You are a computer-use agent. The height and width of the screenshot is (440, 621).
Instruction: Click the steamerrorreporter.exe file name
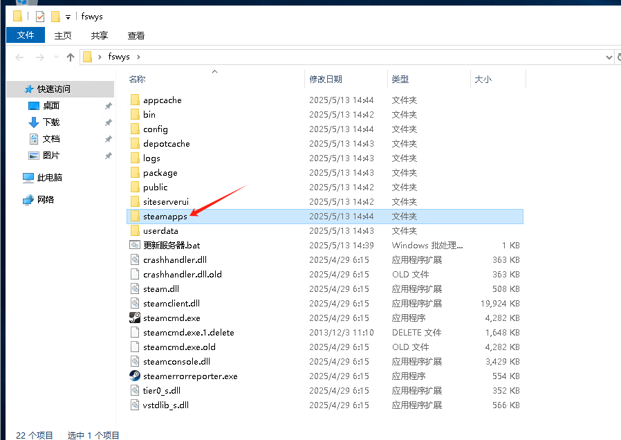point(190,376)
